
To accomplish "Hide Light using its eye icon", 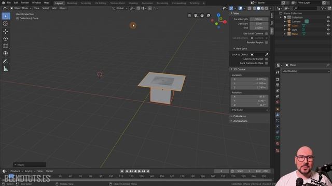I will pos(328,30).
